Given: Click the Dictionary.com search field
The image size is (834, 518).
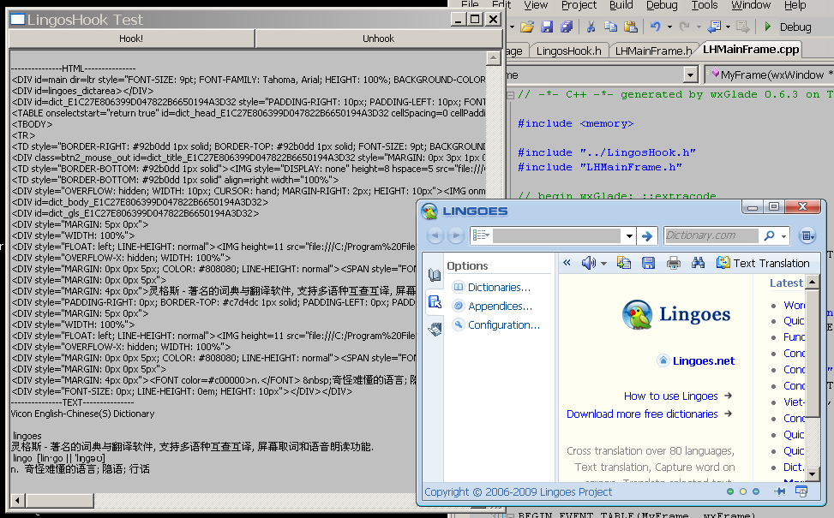Looking at the screenshot, I should 711,235.
